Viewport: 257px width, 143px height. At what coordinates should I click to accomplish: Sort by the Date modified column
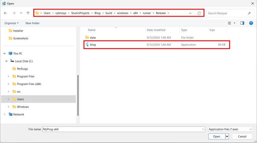click(156, 30)
